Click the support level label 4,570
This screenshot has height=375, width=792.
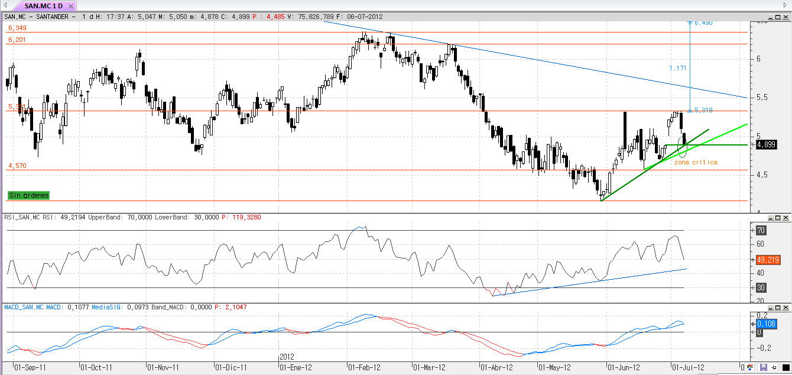coord(17,166)
